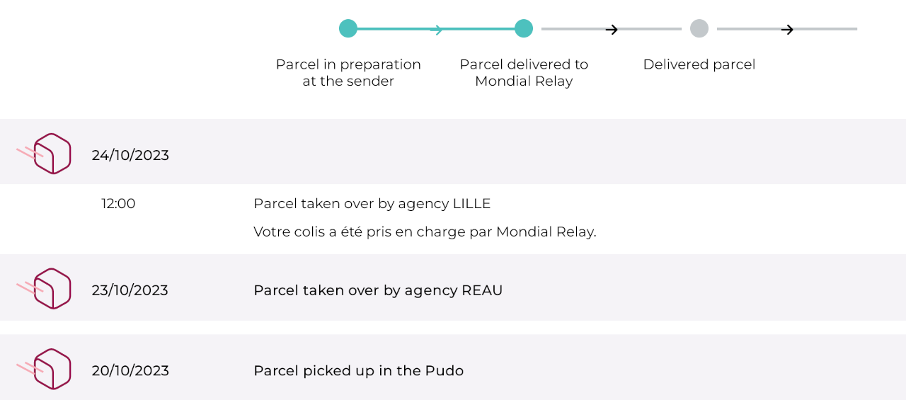Click the parcel icon beside 20/10/2023

44,369
